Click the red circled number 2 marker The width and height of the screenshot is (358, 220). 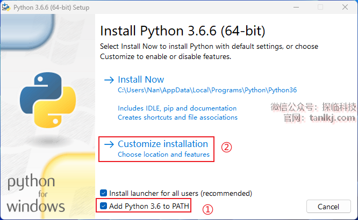tap(227, 146)
